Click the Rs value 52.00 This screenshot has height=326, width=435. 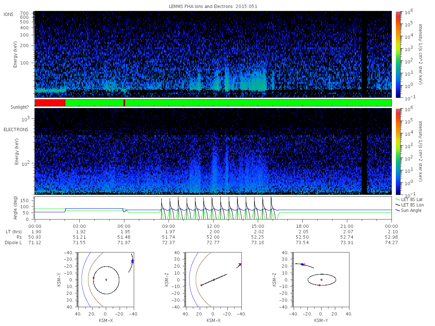point(213,237)
